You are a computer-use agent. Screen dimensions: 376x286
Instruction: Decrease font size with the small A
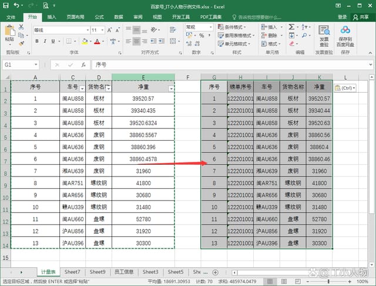117,30
